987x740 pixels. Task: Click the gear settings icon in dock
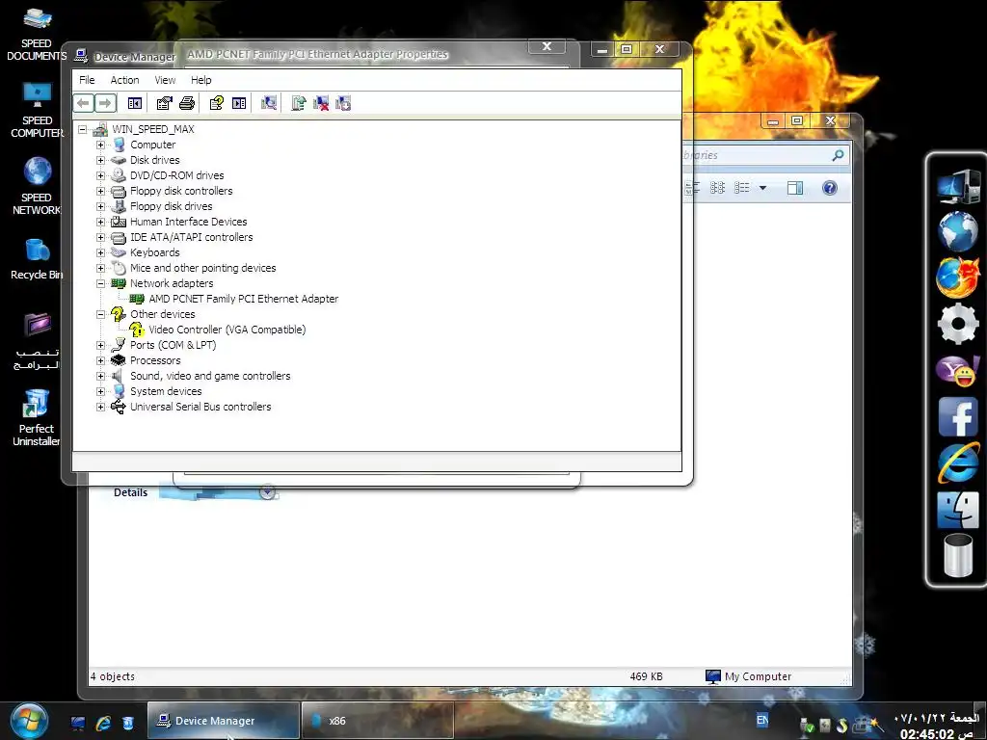point(957,324)
